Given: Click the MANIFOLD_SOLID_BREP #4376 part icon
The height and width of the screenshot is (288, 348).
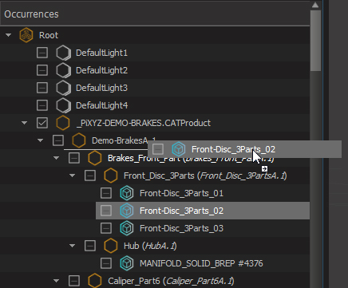Looking at the screenshot, I should [127, 263].
